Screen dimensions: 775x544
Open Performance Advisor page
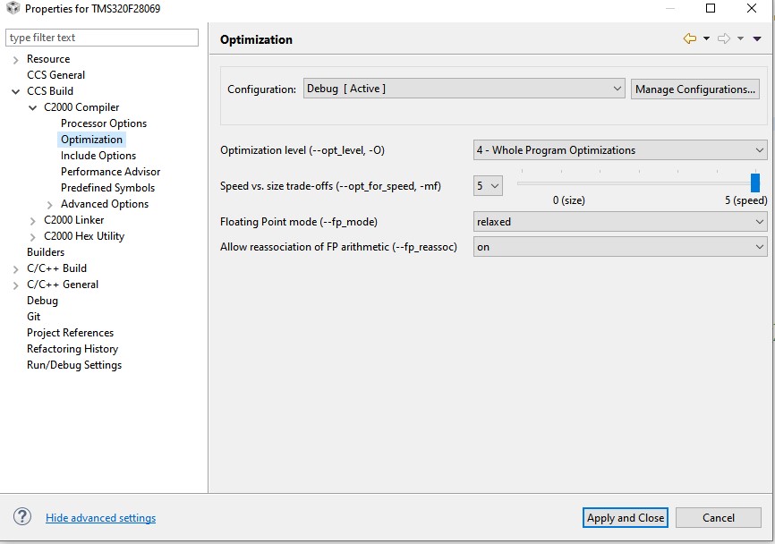point(110,172)
